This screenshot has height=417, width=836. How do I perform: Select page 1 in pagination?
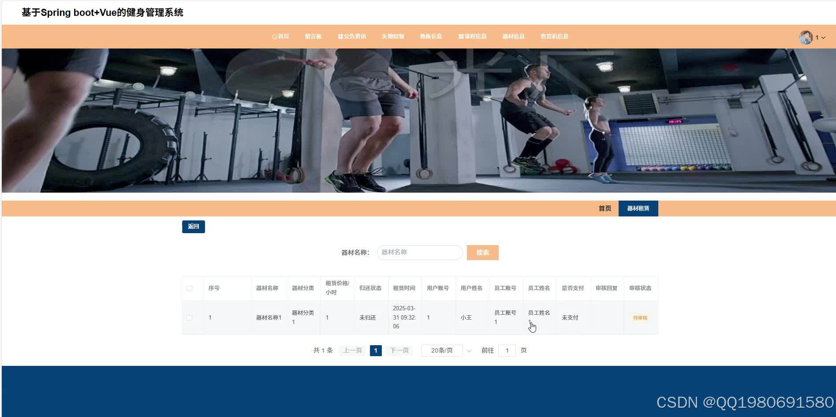click(x=376, y=351)
